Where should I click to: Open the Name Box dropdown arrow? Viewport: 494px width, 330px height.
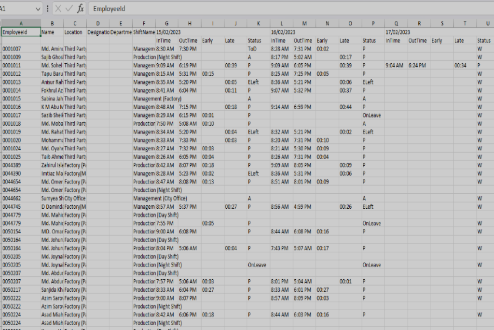click(x=38, y=9)
